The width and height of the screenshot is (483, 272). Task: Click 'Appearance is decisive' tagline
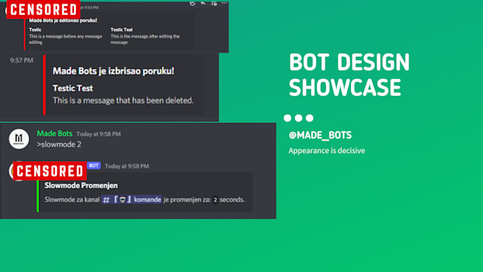(x=327, y=151)
